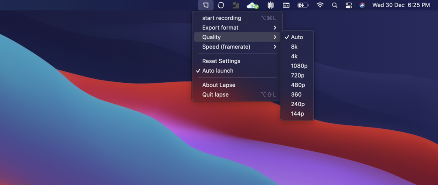Open the keyboard input source icon

[286, 5]
